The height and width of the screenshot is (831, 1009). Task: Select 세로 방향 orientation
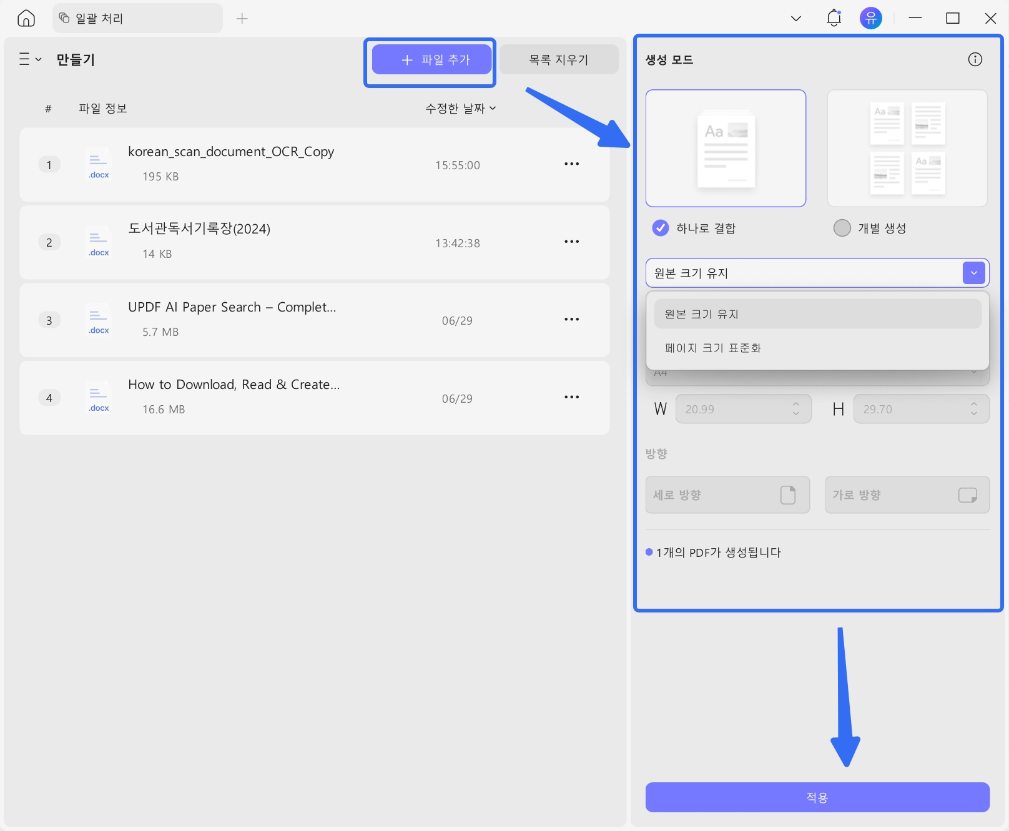[x=727, y=495]
